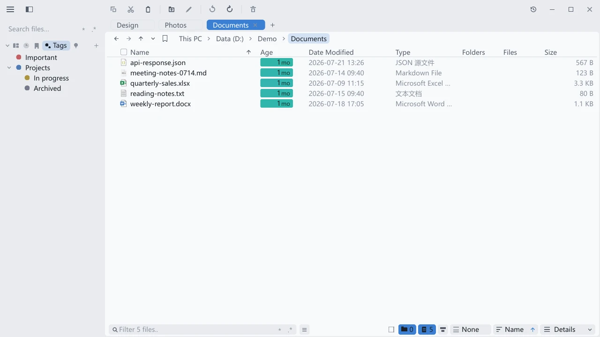600x337 pixels.
Task: Sort by the Size column header
Action: coord(550,52)
